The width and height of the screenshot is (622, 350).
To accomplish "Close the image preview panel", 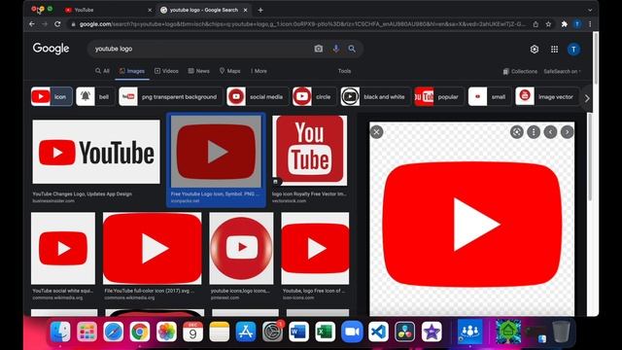I will click(376, 132).
